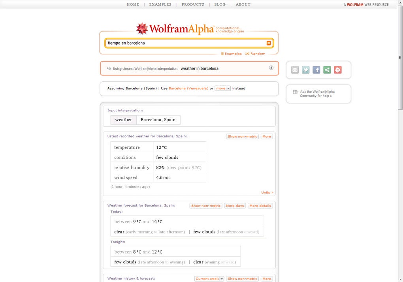403x282 pixels.
Task: Click the red gear customize icon
Action: tap(338, 70)
